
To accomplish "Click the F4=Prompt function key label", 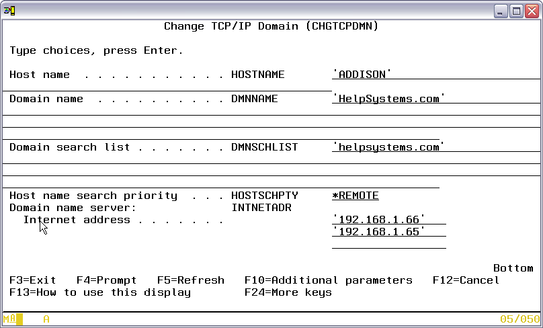I will (106, 280).
